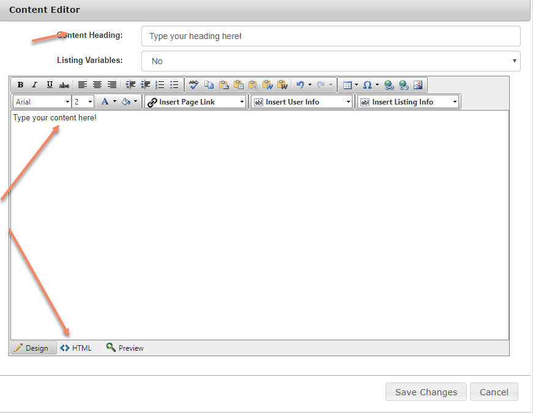Click the Save Changes button

click(427, 392)
